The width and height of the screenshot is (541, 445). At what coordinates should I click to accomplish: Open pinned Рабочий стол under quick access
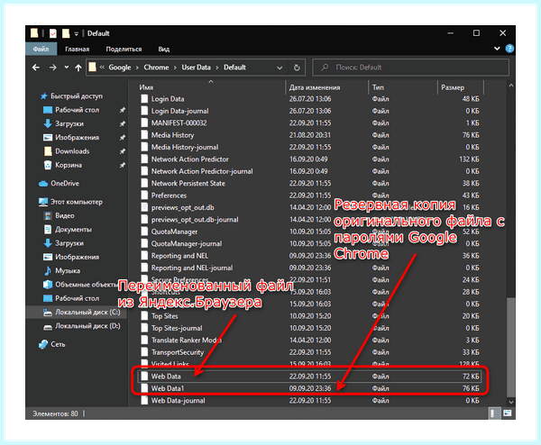click(x=77, y=110)
